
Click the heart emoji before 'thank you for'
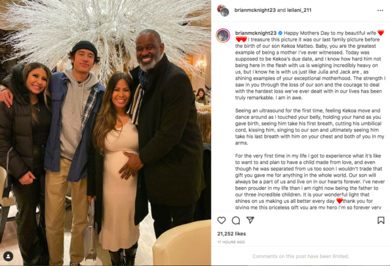coord(340,201)
